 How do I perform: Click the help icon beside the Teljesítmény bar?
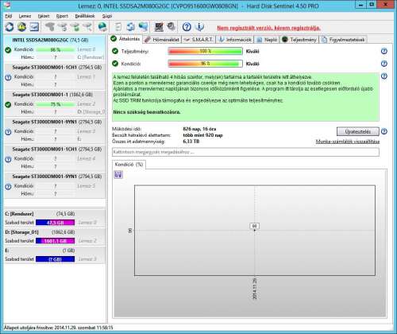384,51
